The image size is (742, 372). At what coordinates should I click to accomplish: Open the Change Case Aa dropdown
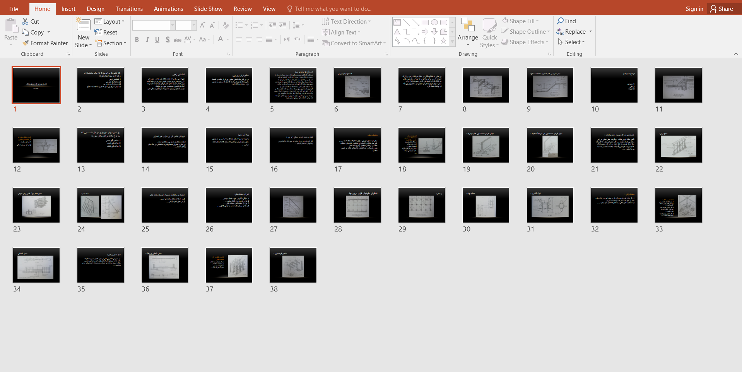pyautogui.click(x=204, y=39)
